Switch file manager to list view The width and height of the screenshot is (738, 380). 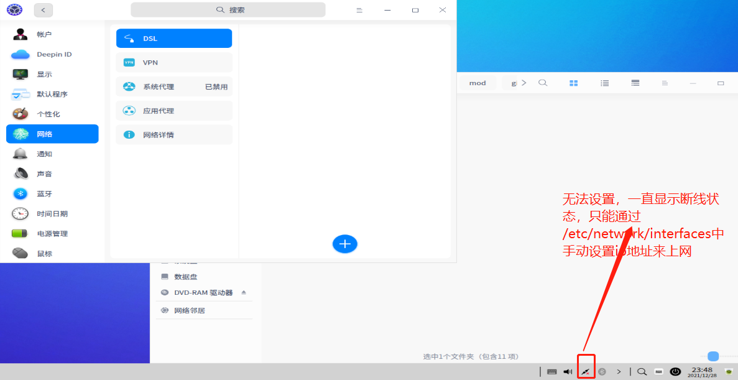tap(605, 83)
